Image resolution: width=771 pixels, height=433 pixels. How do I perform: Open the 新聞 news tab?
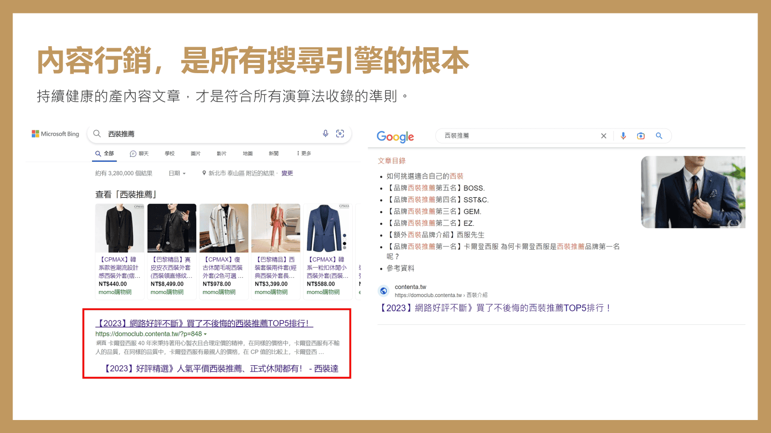coord(274,153)
